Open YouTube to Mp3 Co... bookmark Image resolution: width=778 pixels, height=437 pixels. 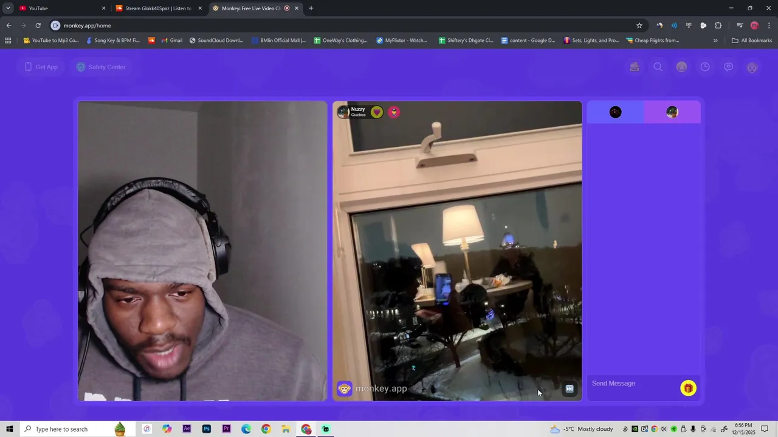tap(51, 41)
